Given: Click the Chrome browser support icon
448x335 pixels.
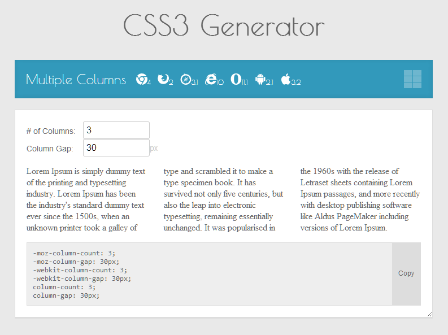Looking at the screenshot, I should [x=141, y=80].
